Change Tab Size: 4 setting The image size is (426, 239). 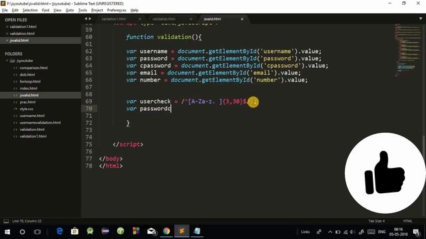[377, 221]
